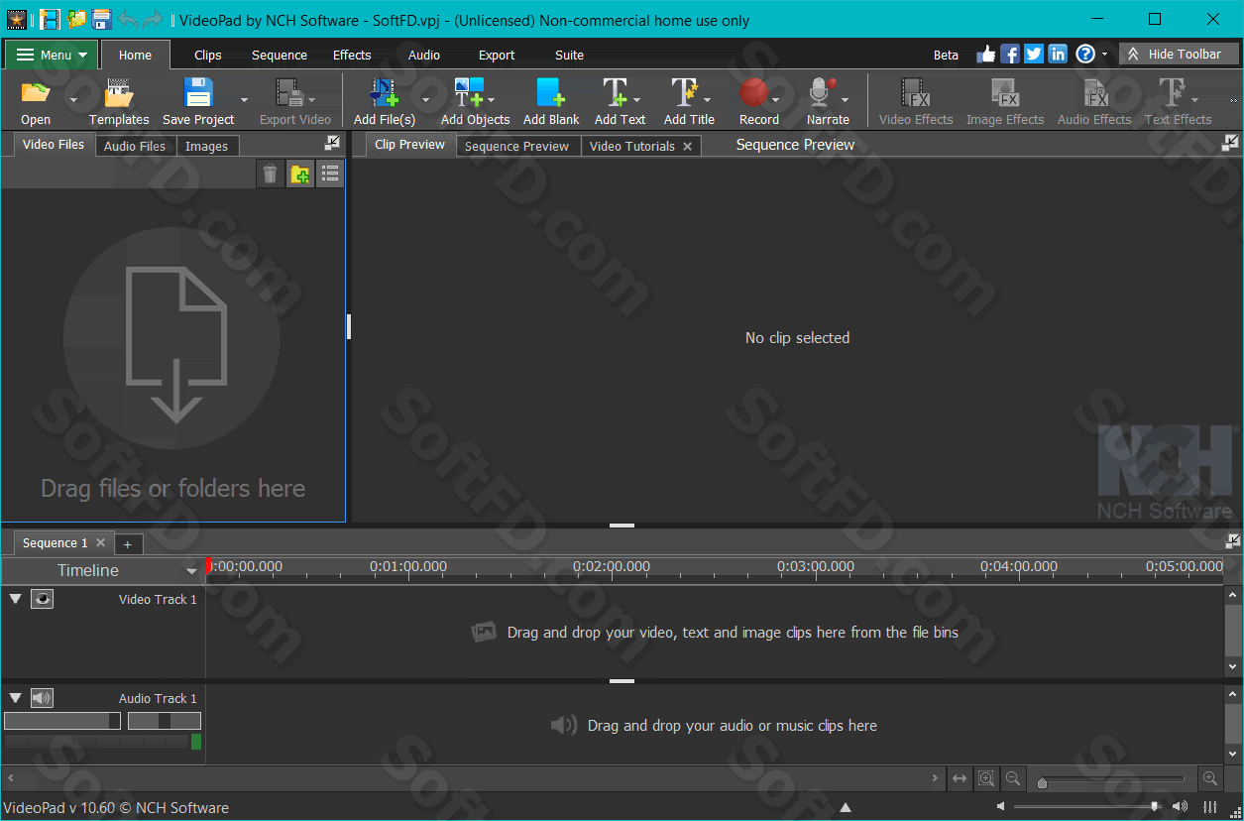Open the Twitter share icon

1034,55
